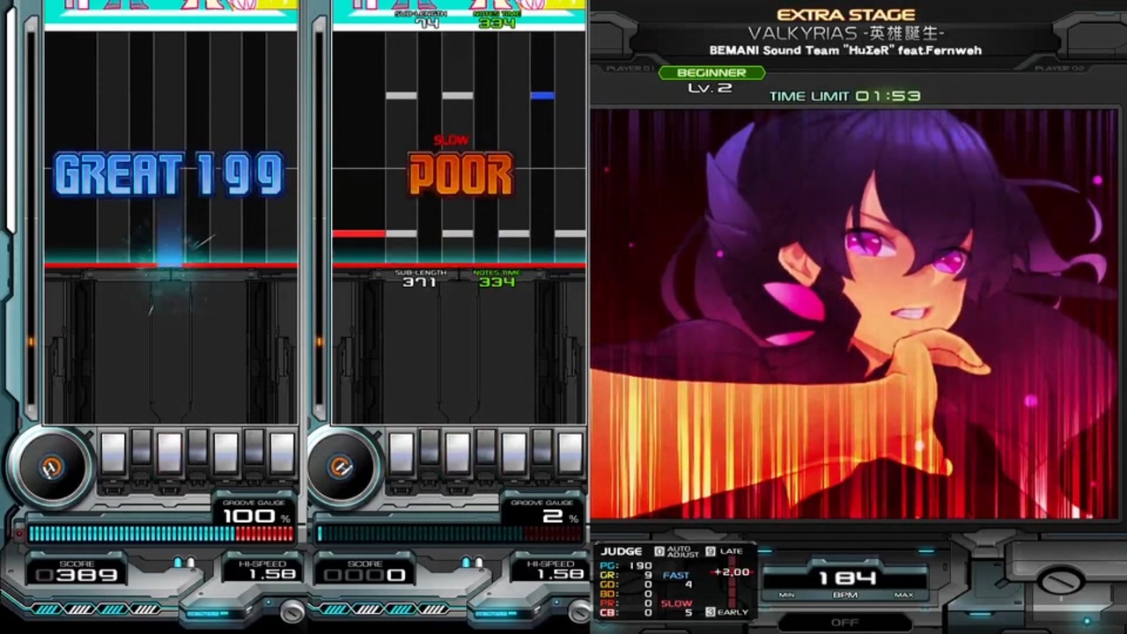Image resolution: width=1127 pixels, height=634 pixels.
Task: Click the blue falling note in Player 2's lane
Action: pos(542,95)
